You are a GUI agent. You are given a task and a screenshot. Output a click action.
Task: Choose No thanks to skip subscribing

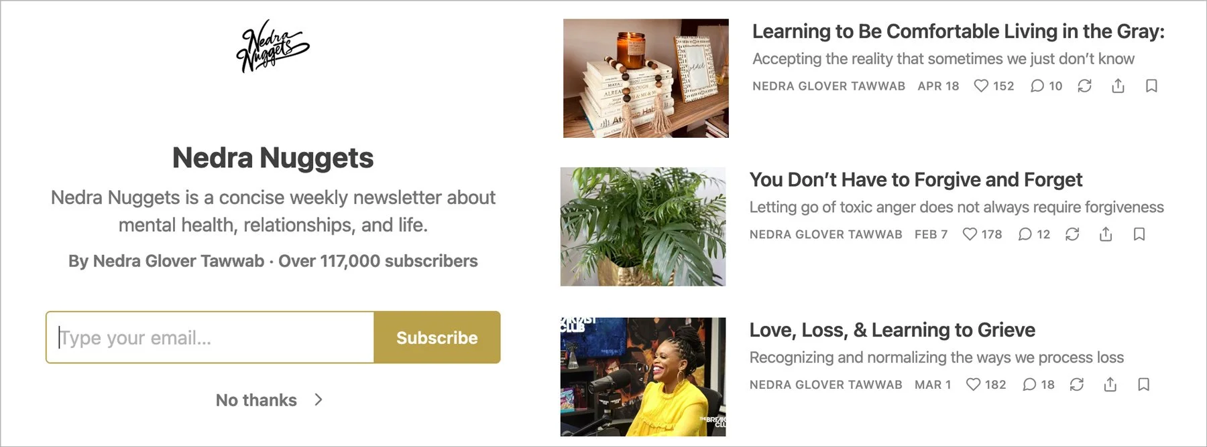tap(269, 400)
